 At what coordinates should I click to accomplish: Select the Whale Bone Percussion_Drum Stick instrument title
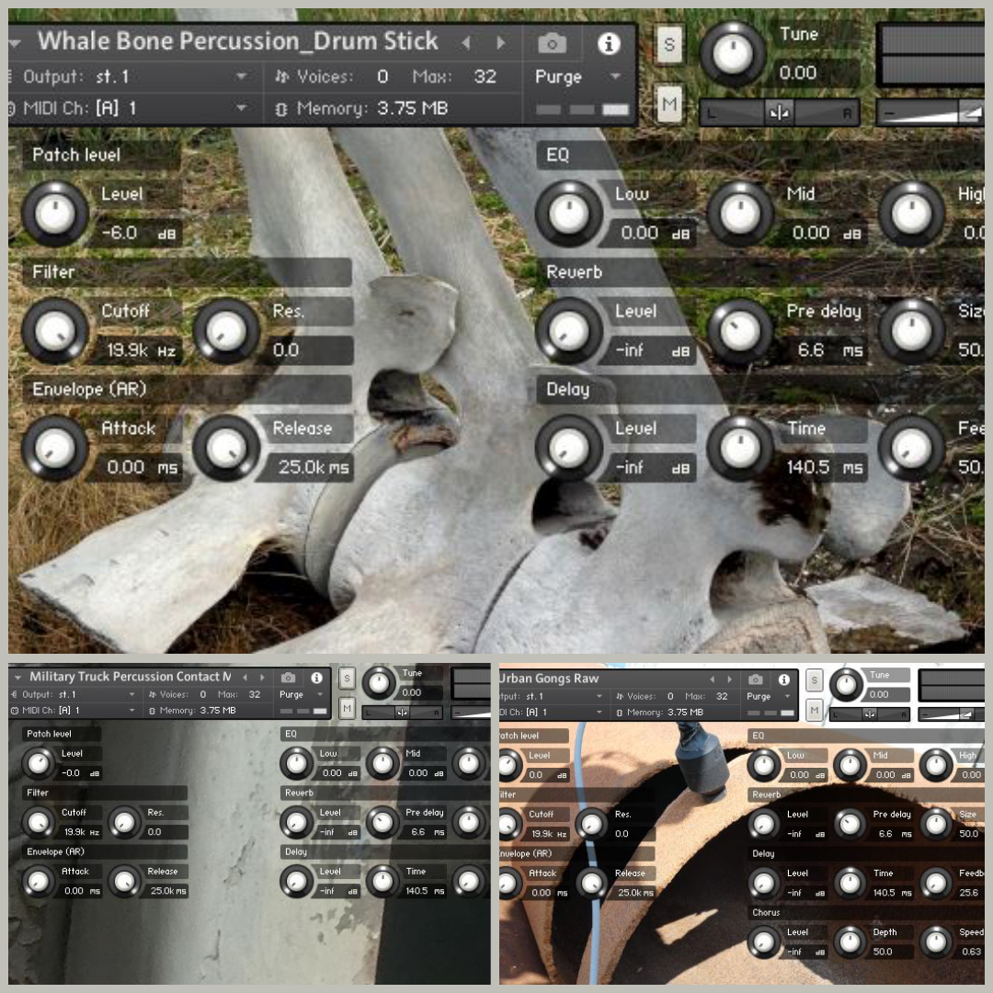coord(237,41)
